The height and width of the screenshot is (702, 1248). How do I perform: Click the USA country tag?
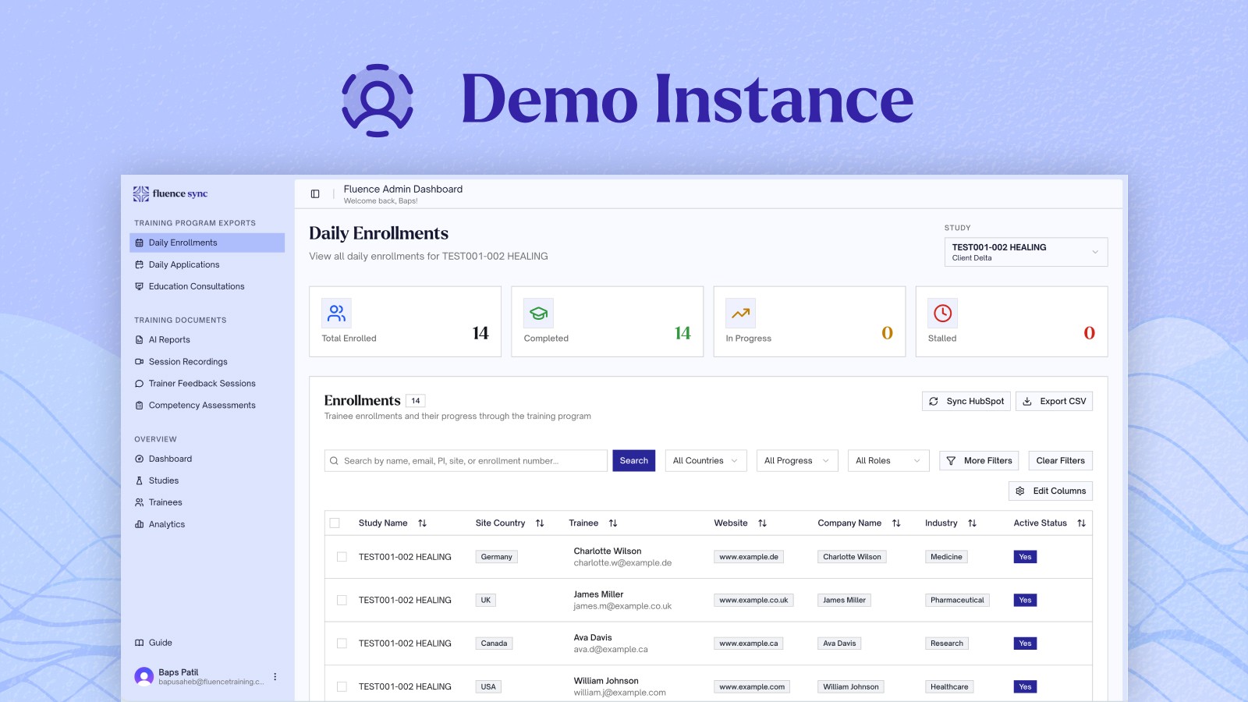click(x=488, y=687)
